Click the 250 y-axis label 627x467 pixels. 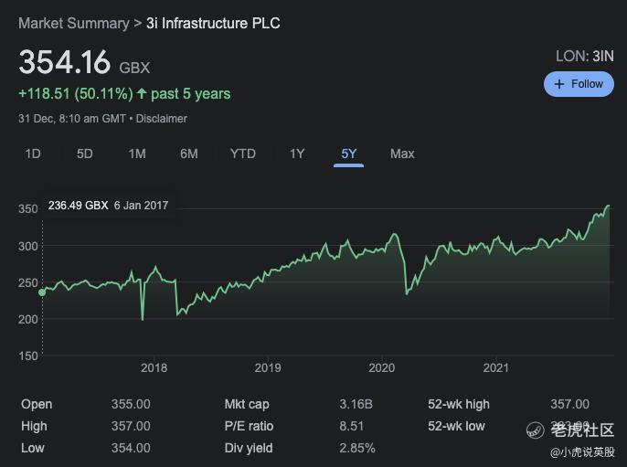click(28, 282)
